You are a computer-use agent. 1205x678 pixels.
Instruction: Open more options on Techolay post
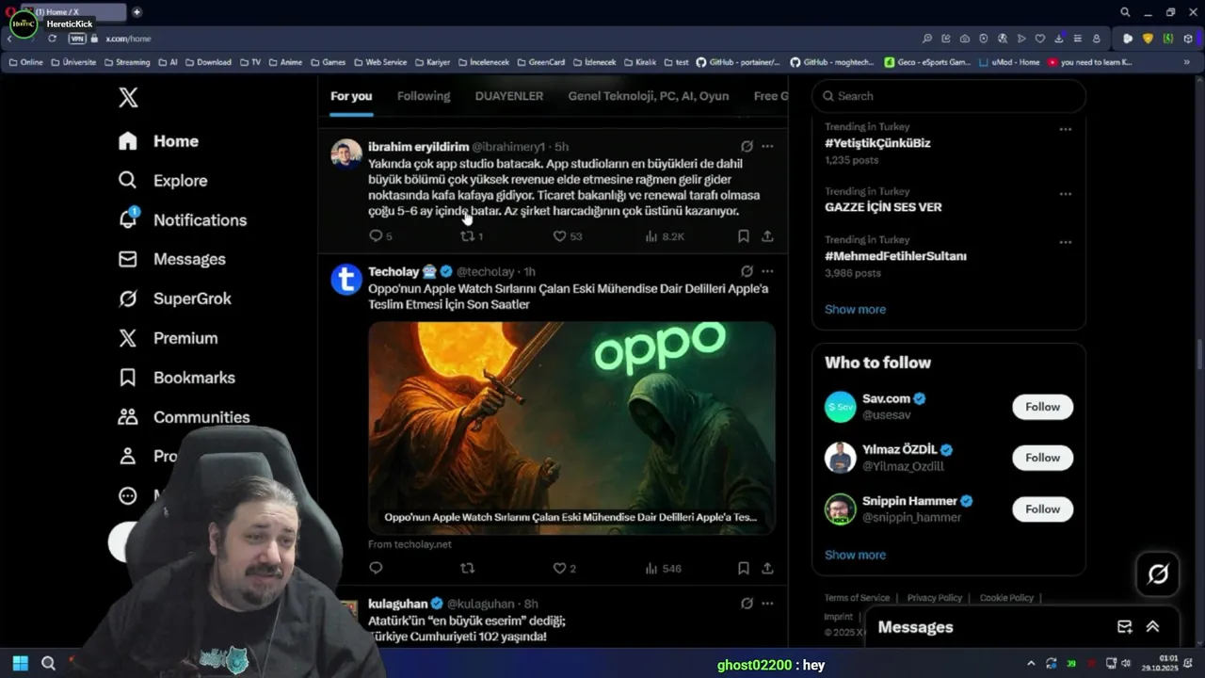coord(767,271)
